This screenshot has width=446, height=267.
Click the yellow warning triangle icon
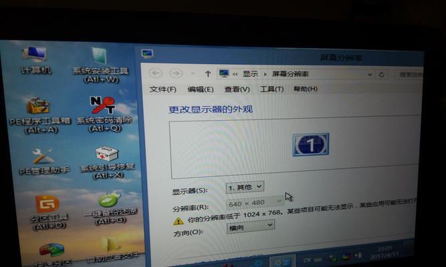(179, 221)
